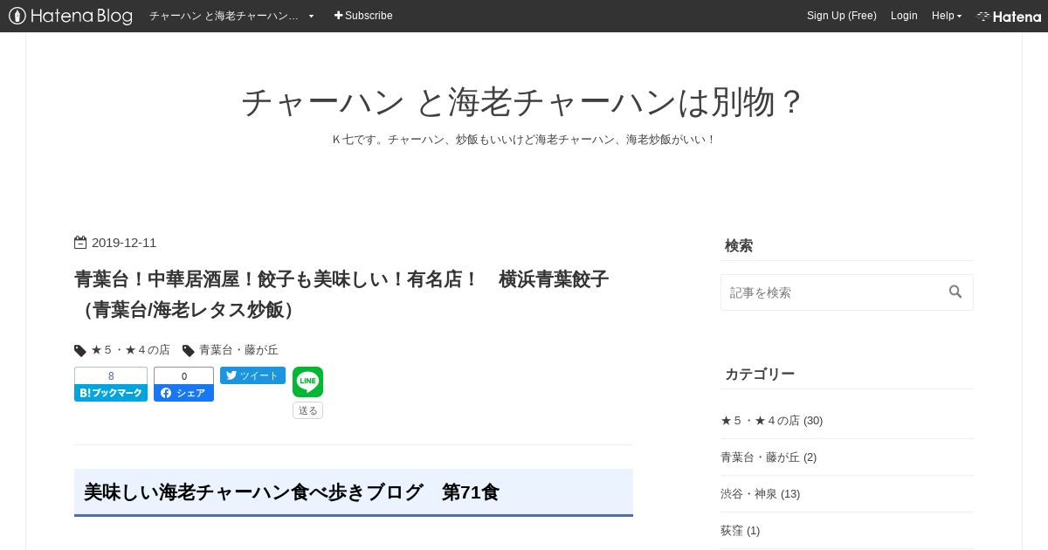The width and height of the screenshot is (1048, 550).
Task: Expand the Help menu
Action: tap(947, 16)
